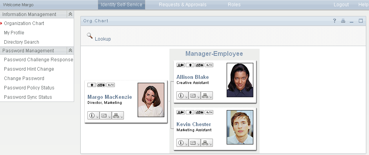Screen dimensions: 369x155
Task: Choose relationship icon on Margo MacKenzie's card
Action: pyautogui.click(x=101, y=85)
